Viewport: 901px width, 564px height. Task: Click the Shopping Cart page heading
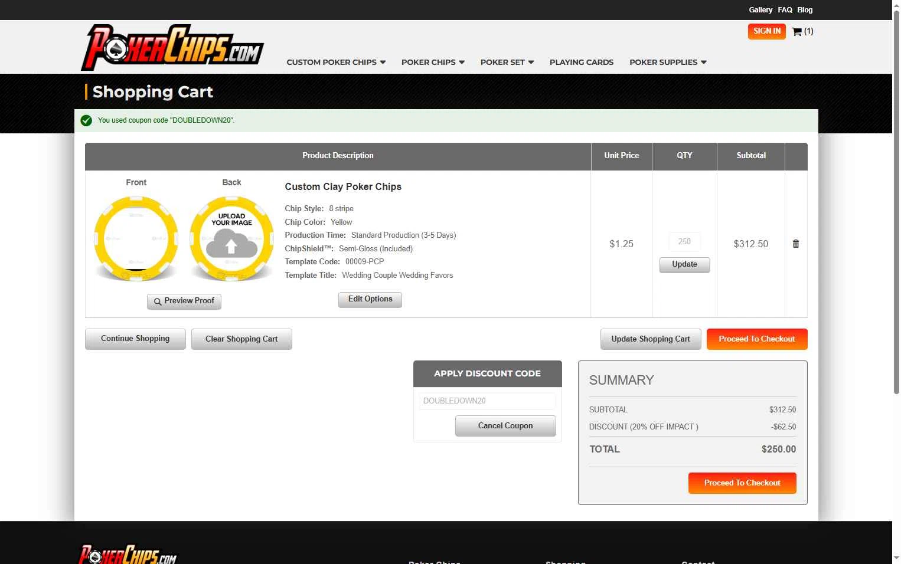click(153, 92)
